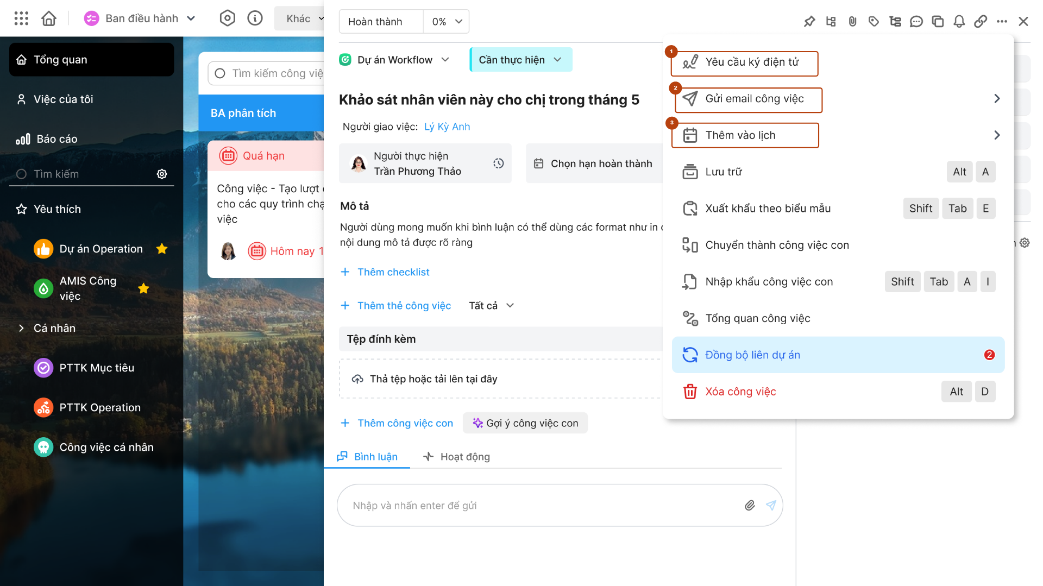Choose Xóa công việc to delete
The height and width of the screenshot is (586, 1043).
tap(838, 392)
